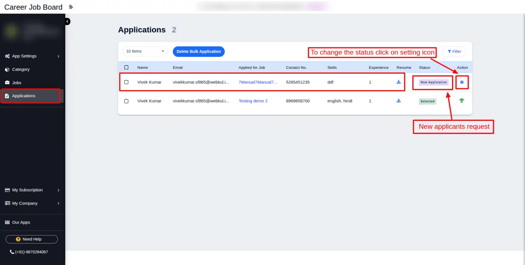Click the My Company ID card icon
This screenshot has height=265, width=525.
tap(7, 203)
